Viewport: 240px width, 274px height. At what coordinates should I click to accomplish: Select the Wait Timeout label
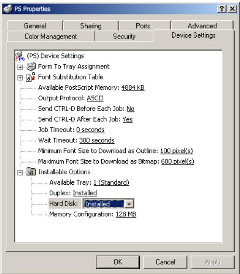(58, 140)
